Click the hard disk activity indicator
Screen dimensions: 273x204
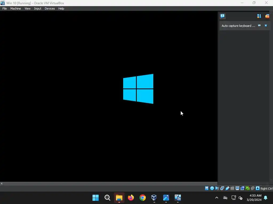click(x=207, y=188)
